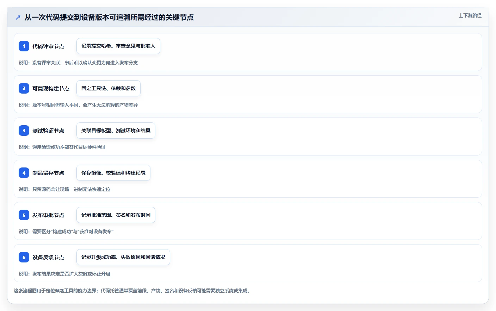Click the 记录提交哈希、审查意见与批准人 chip

tap(118, 46)
